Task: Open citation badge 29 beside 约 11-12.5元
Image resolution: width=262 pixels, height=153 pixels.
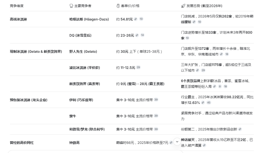Action: point(138,68)
